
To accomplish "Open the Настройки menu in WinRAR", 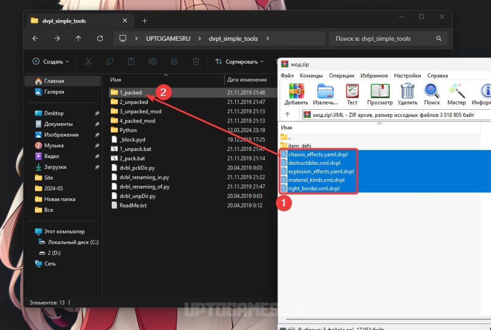I will coord(408,75).
